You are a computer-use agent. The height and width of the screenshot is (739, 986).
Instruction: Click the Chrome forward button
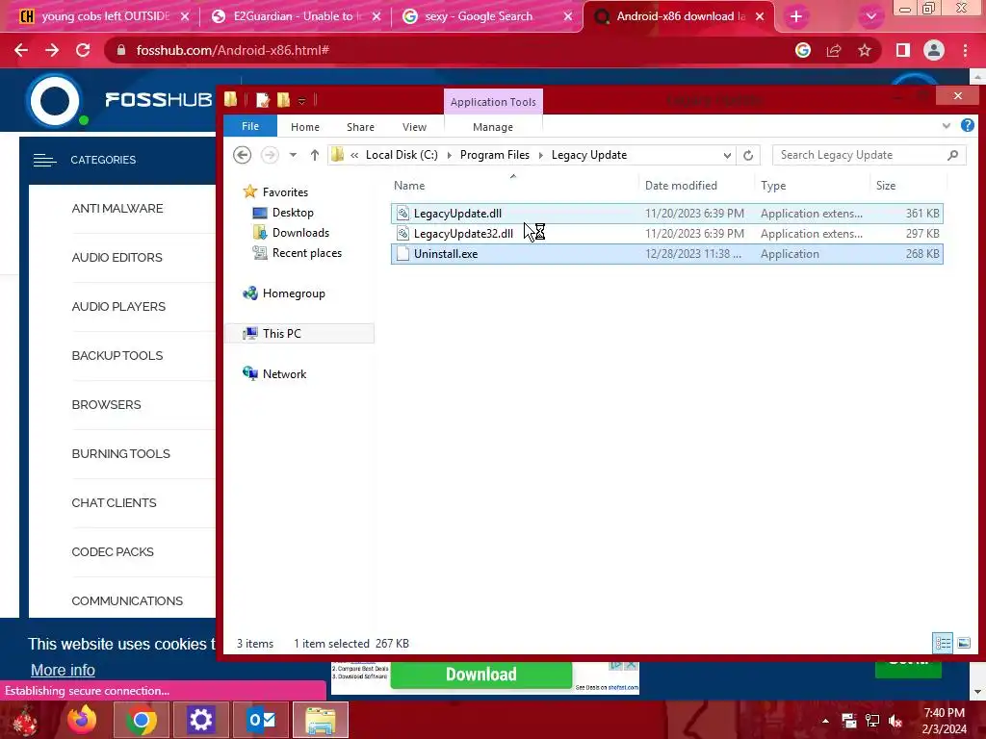click(x=52, y=50)
